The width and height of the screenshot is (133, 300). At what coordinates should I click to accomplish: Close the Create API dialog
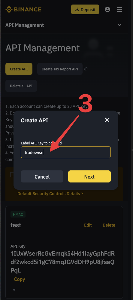(107, 120)
